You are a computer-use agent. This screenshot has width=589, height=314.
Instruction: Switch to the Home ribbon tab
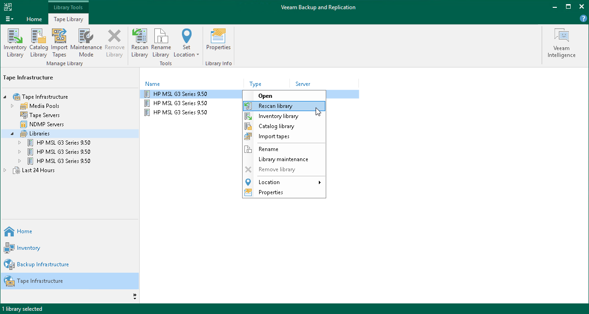[34, 19]
